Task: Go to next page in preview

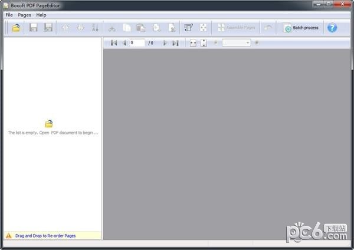Action: tap(165, 43)
